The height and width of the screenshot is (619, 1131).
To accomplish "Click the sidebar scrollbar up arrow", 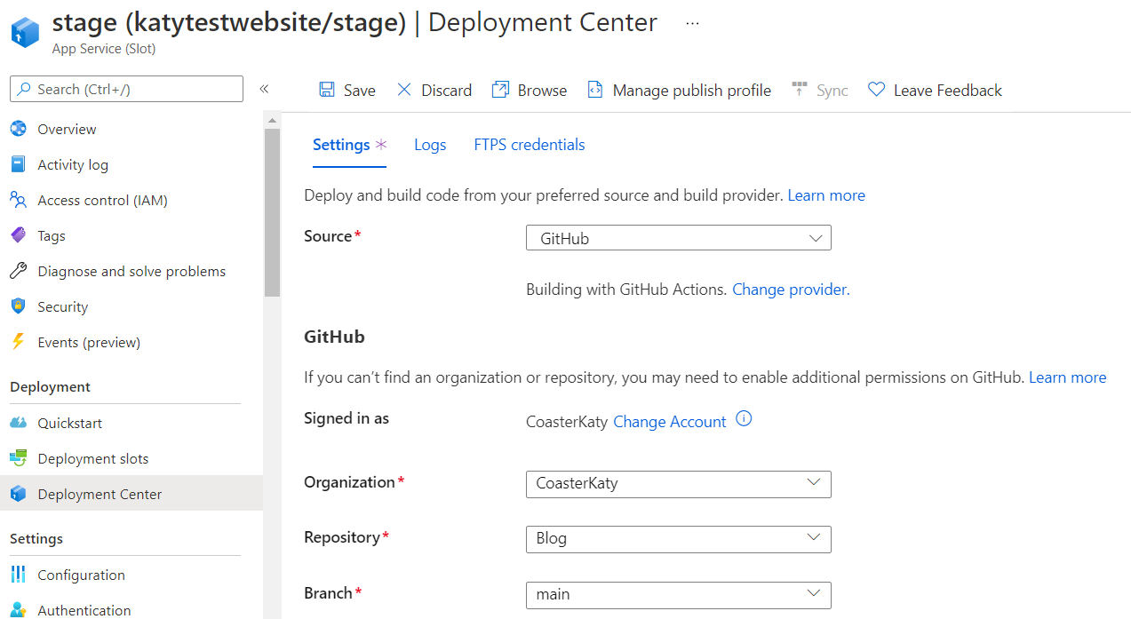I will pyautogui.click(x=272, y=121).
